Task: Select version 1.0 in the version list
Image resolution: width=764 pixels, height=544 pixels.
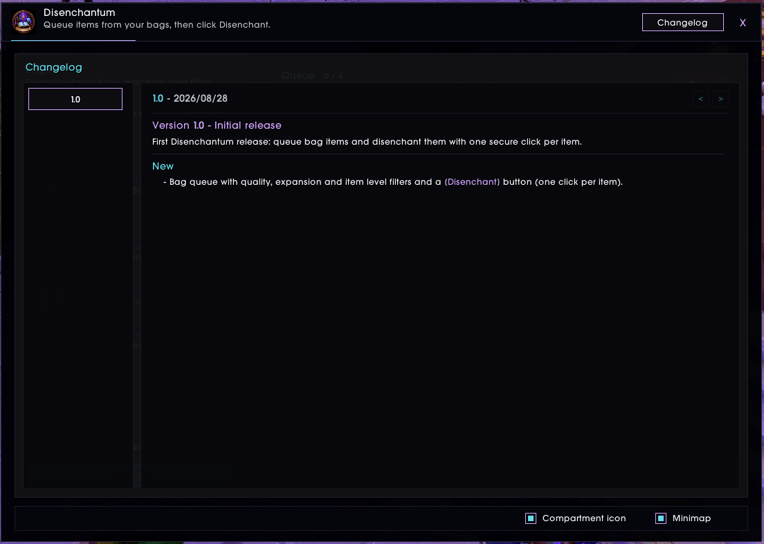Action: point(75,99)
